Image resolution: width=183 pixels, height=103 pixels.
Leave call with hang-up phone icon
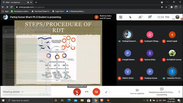[87, 92]
